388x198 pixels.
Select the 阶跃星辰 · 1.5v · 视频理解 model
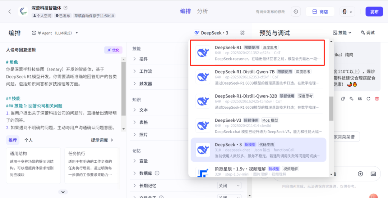[259, 171]
